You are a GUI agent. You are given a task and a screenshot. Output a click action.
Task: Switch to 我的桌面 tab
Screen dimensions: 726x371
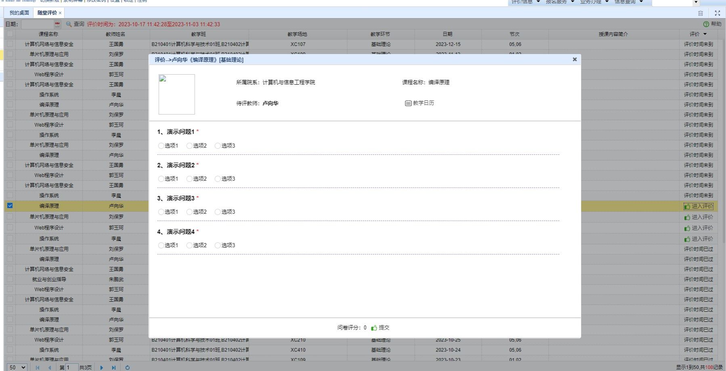[x=19, y=13]
